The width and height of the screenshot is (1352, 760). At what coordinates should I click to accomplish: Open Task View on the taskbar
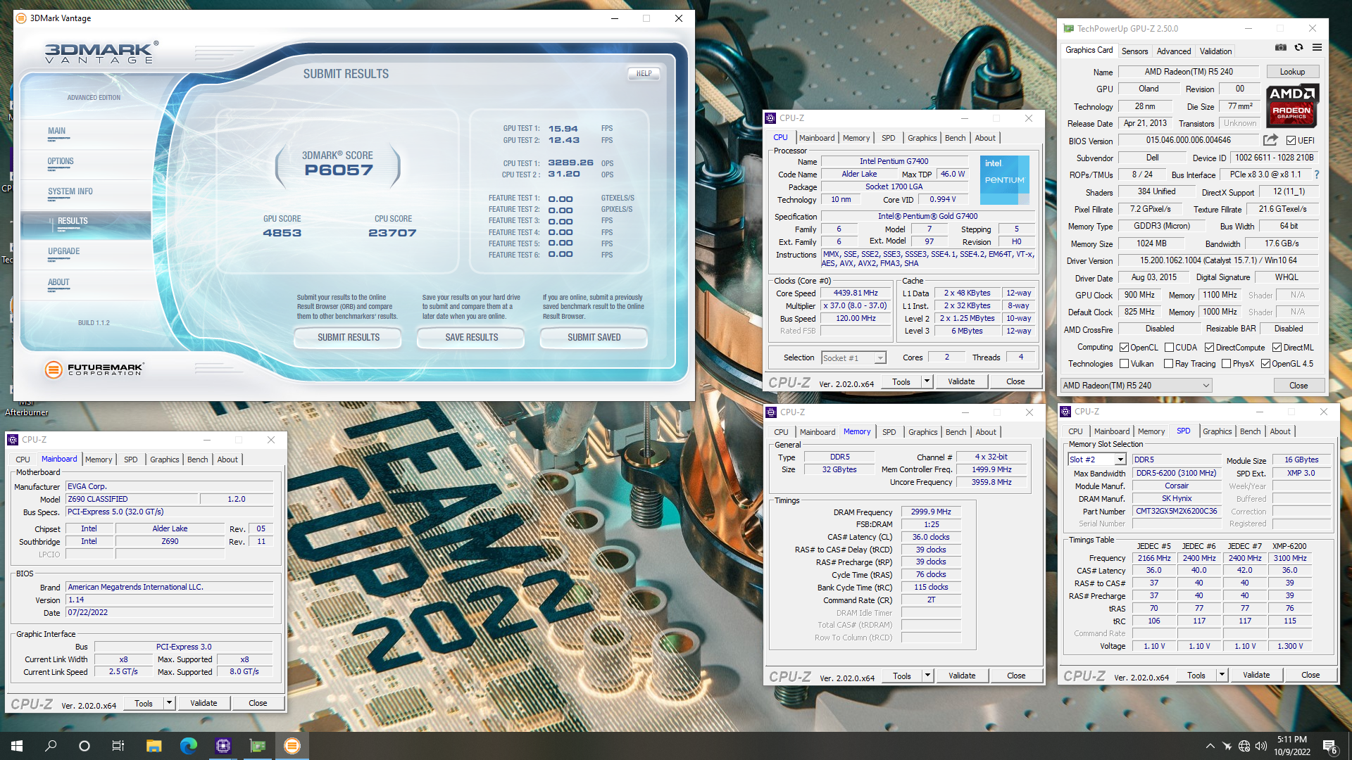tap(118, 746)
